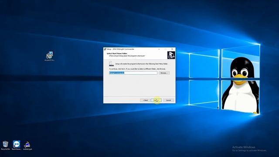Click the Start Menu folder icon in dialog
This screenshot has width=279, height=157.
[x=111, y=64]
